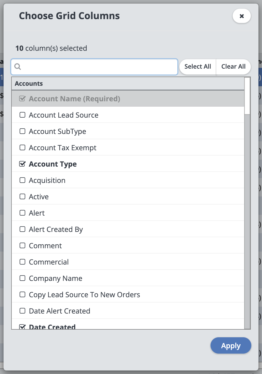262x374 pixels.
Task: Enable Copy Lead Source To New Orders
Action: [22, 295]
